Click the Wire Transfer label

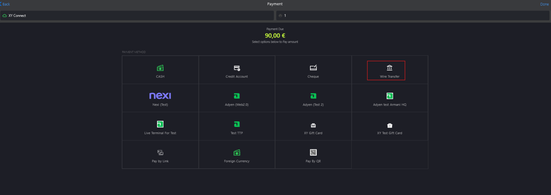pos(390,76)
